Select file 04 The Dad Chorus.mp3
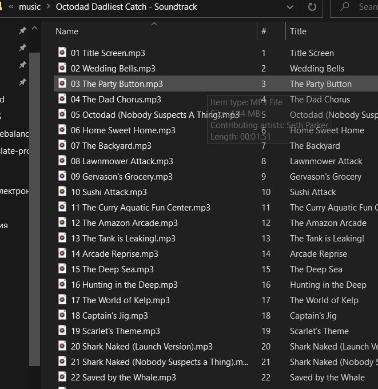The width and height of the screenshot is (378, 389). coord(116,100)
